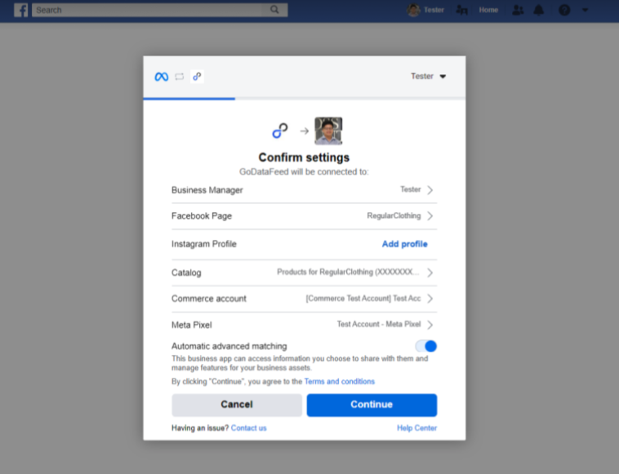Open Tester profile avatar in top bar
619x474 pixels.
413,10
